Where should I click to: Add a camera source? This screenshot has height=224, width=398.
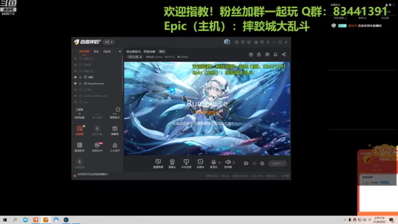tap(172, 164)
